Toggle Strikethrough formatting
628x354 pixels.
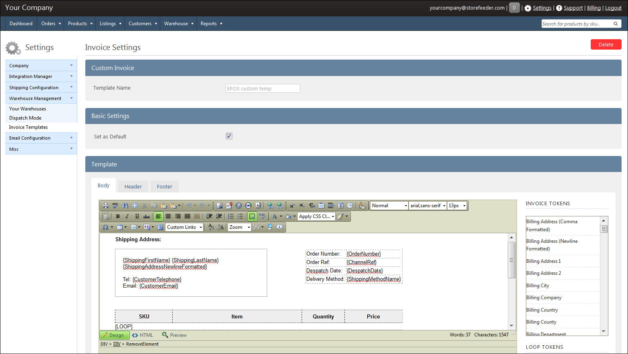point(147,216)
